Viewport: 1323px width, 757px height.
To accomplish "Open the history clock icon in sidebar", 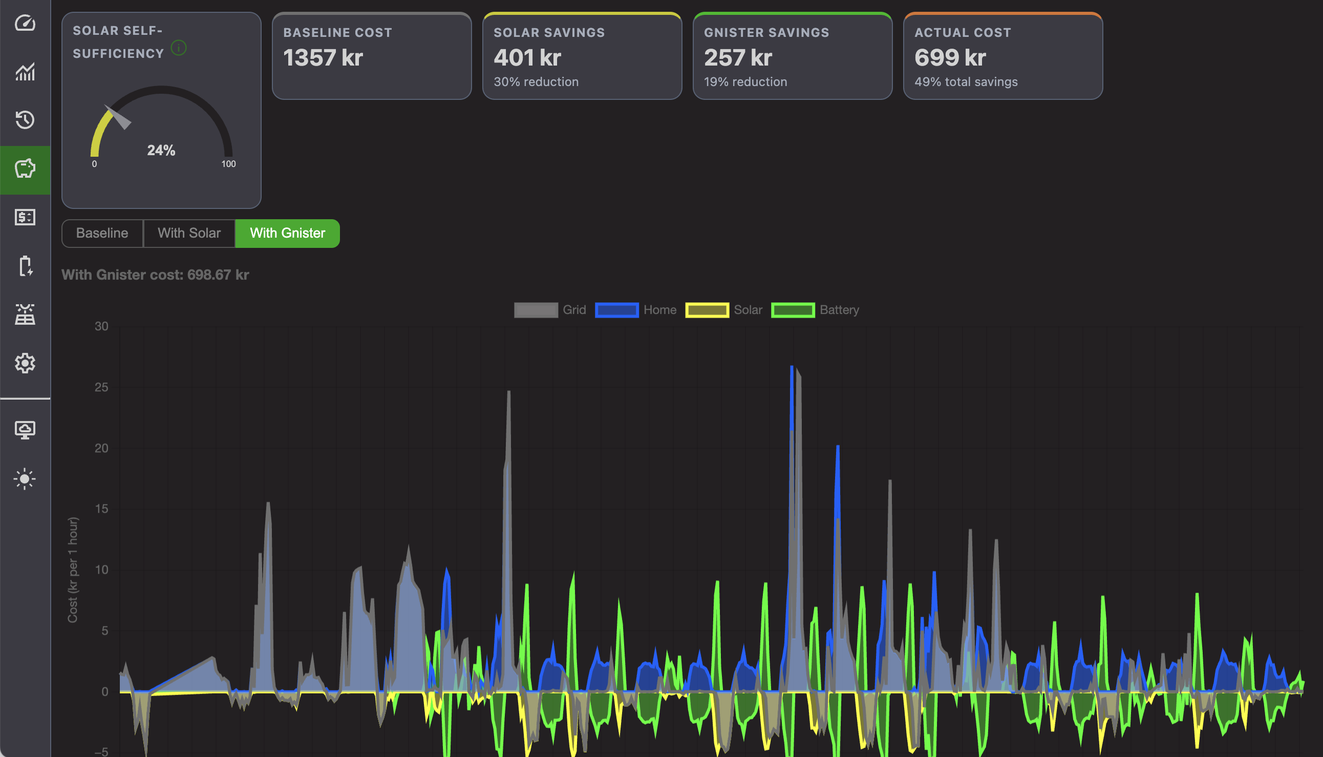I will (x=25, y=119).
